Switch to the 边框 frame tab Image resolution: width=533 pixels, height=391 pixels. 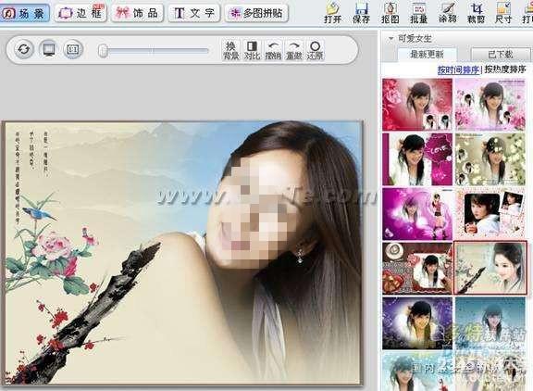pos(81,13)
